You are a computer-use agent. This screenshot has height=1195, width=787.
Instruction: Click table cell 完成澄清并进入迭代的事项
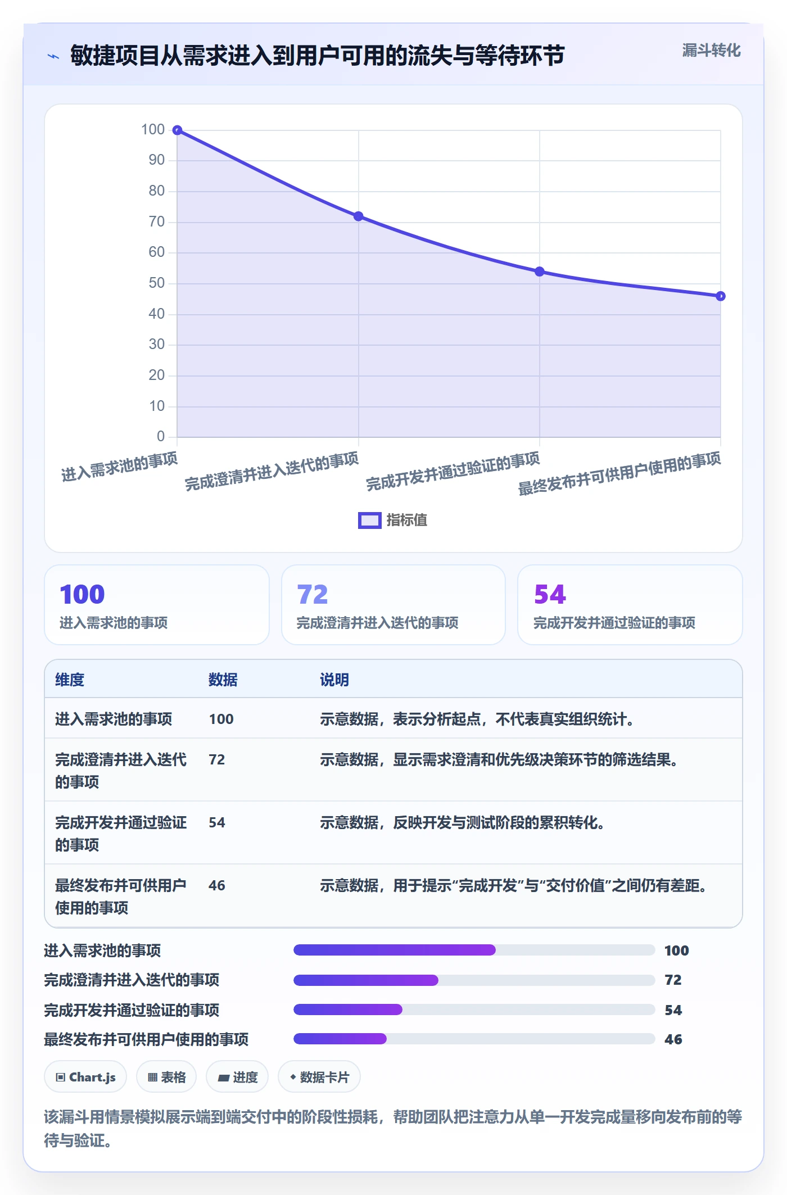[121, 771]
